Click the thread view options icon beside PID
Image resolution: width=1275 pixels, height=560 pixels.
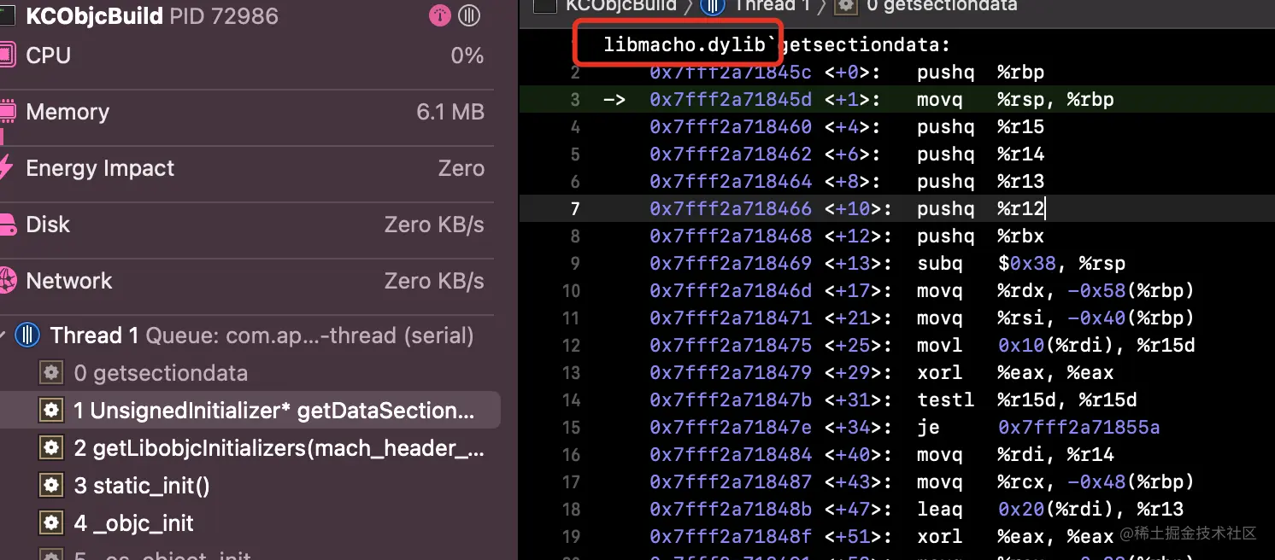[x=469, y=15]
